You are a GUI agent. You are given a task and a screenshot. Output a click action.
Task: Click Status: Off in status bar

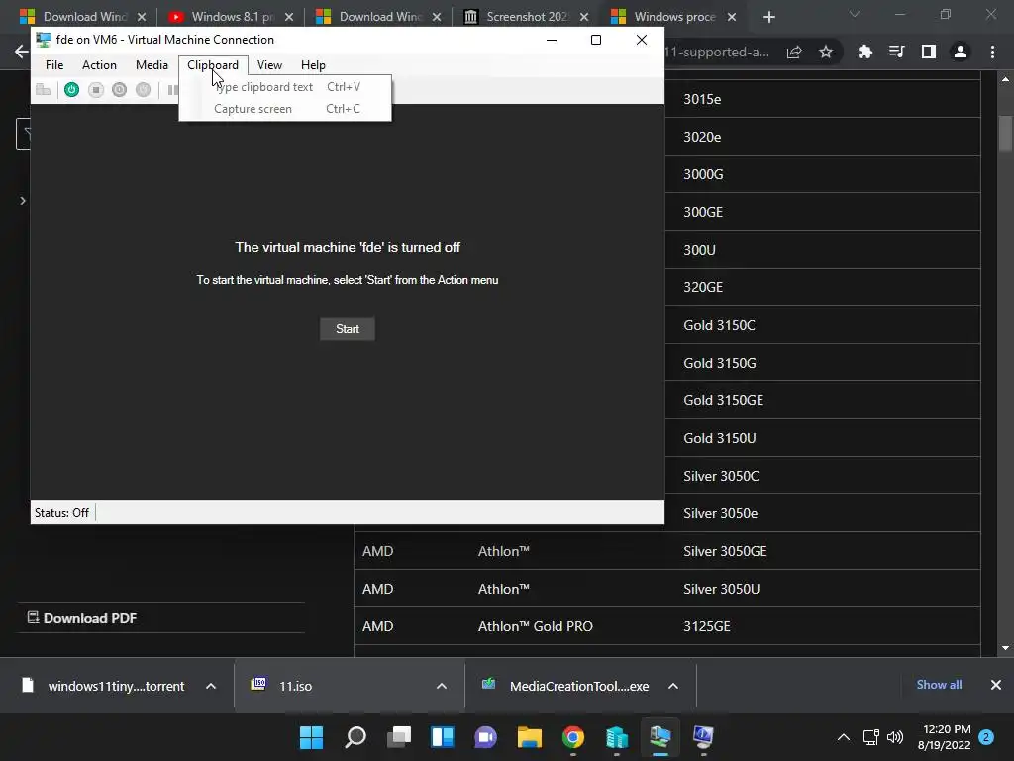point(61,513)
